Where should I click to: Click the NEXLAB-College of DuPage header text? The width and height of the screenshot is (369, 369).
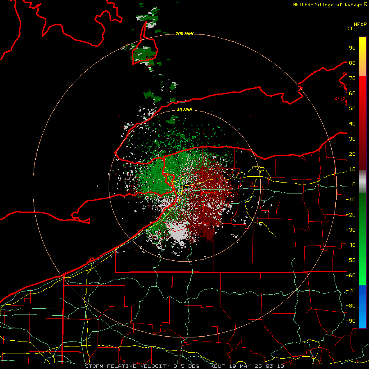click(330, 5)
